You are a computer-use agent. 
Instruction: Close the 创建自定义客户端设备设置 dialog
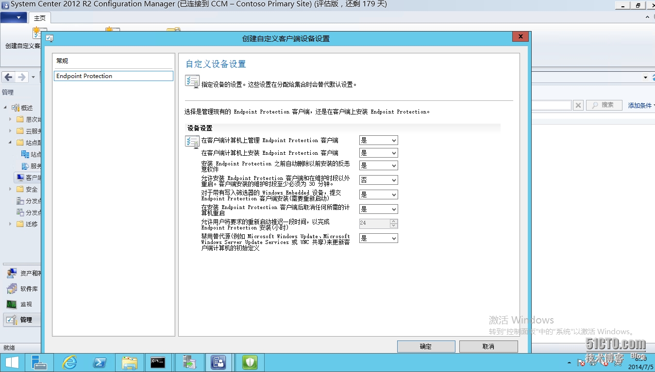coord(520,37)
